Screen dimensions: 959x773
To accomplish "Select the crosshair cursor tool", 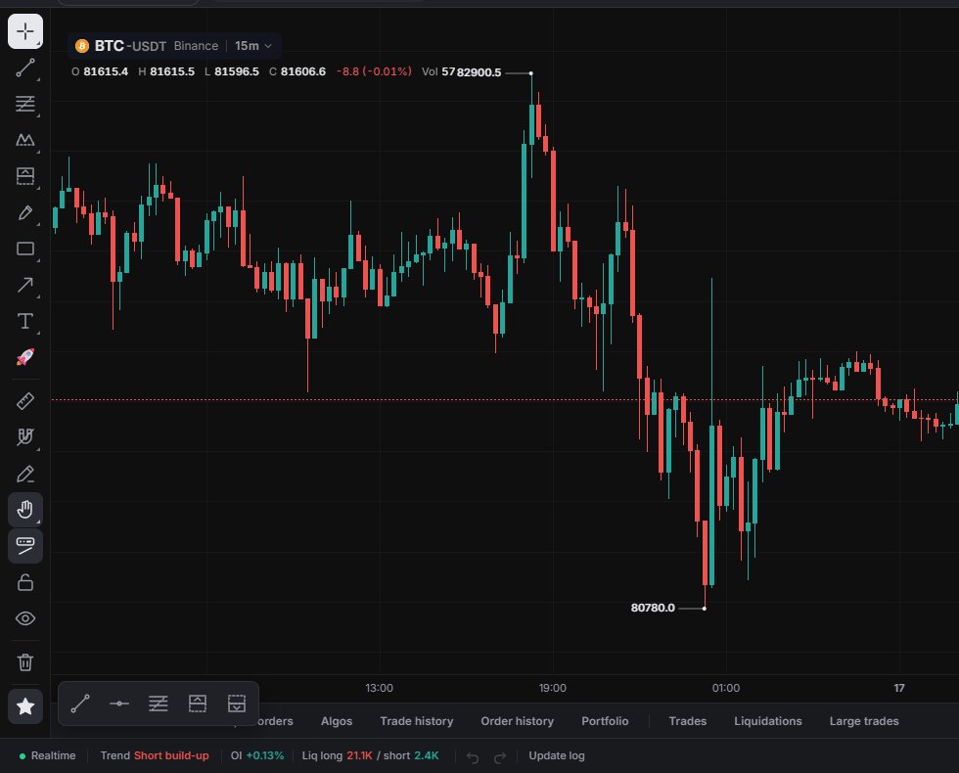I will pos(25,31).
